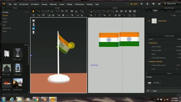Viewport: 181px width, 102px height.
Task: Expand the Select tool options chevron
Action: 148,91
